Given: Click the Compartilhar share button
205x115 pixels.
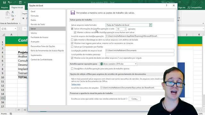Looking at the screenshot, I should coord(195,7).
